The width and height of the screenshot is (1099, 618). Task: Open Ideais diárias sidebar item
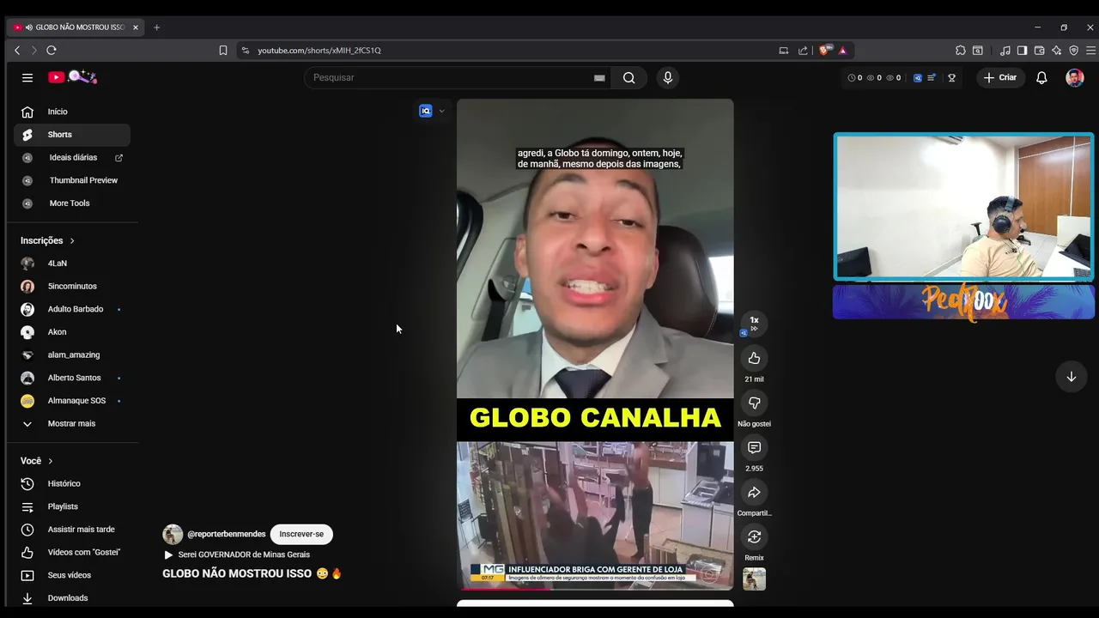[72, 158]
